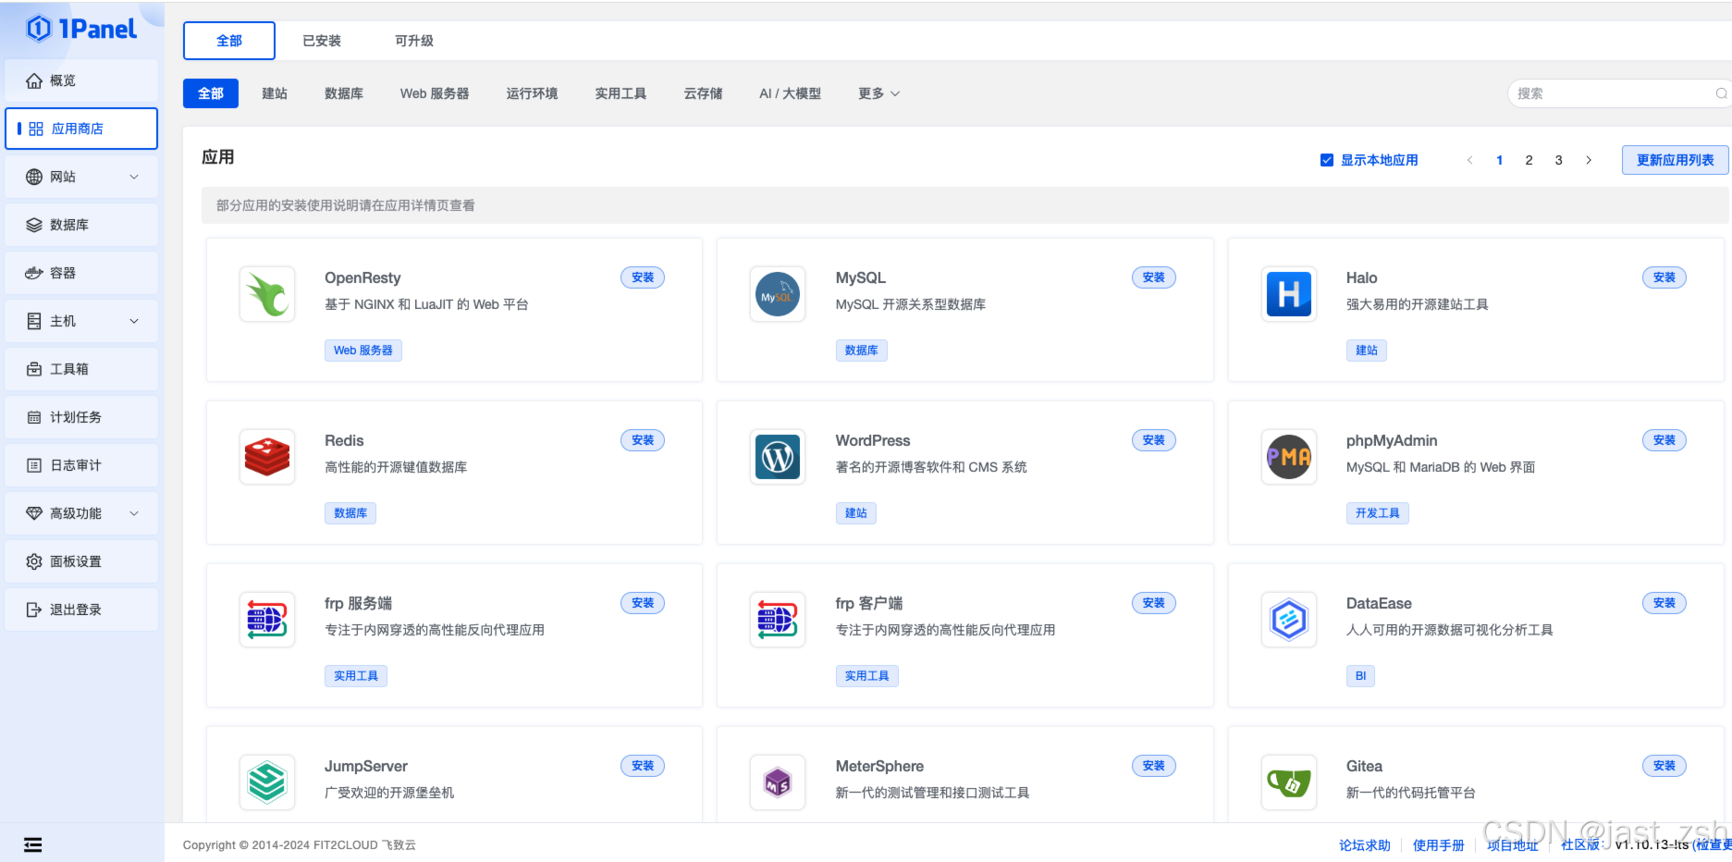
Task: Open the frp 客户端 app icon
Action: coord(778,620)
